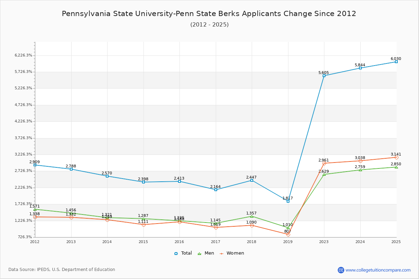Select Total data point 2,447 for 2018
The height and width of the screenshot is (279, 419).
point(252,180)
